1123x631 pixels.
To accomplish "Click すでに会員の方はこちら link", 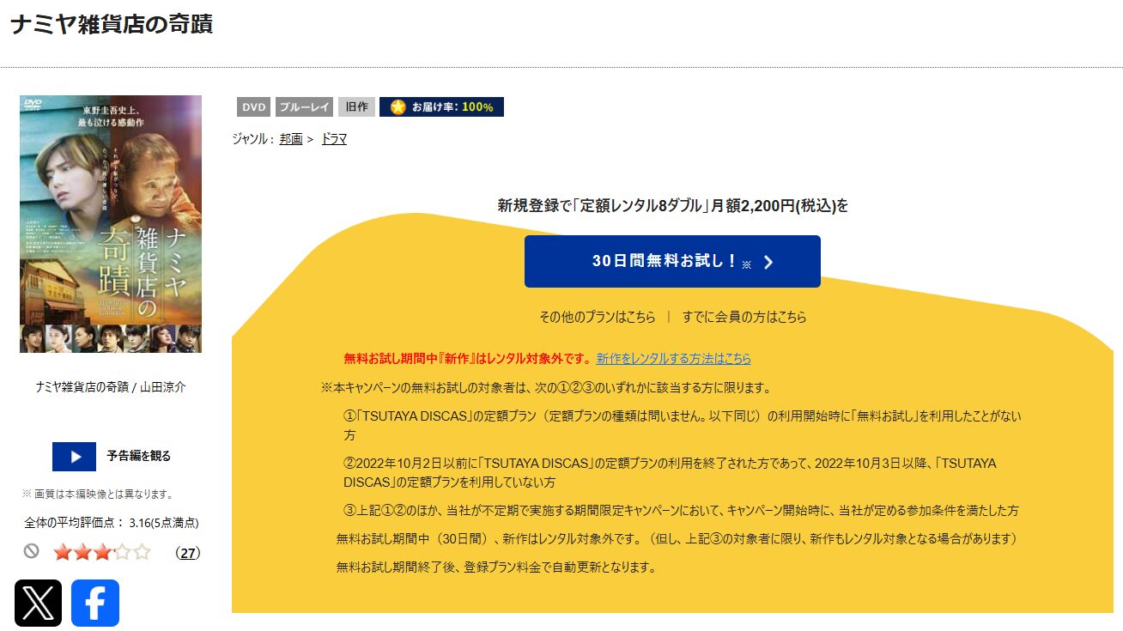I will click(744, 317).
